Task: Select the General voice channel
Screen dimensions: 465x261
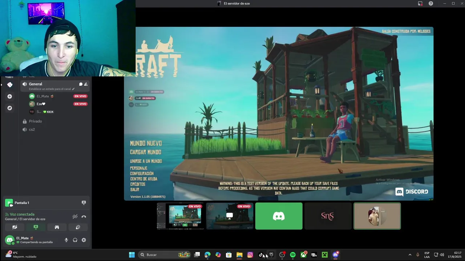Action: 36,84
